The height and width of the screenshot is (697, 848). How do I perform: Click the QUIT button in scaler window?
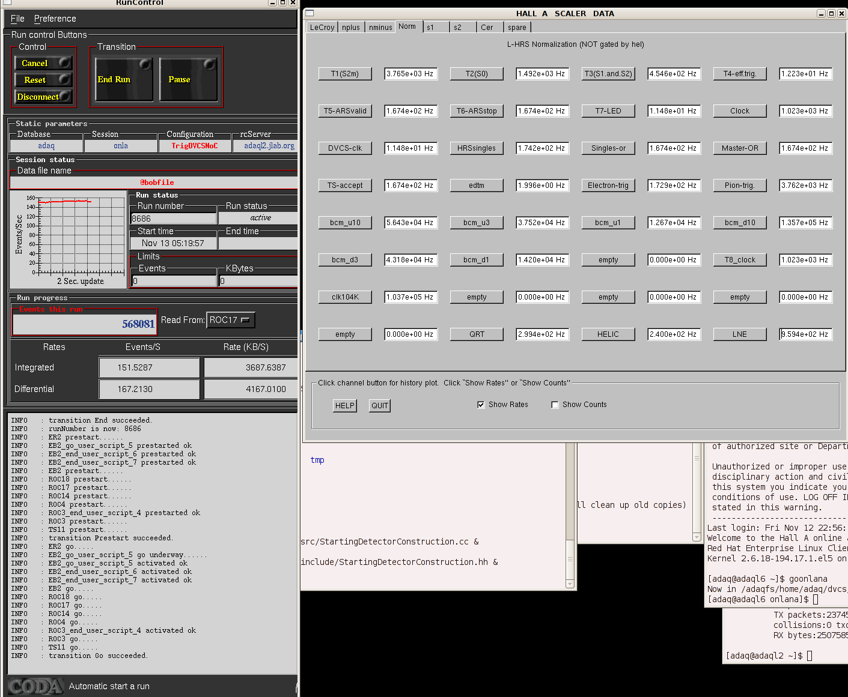(x=380, y=406)
